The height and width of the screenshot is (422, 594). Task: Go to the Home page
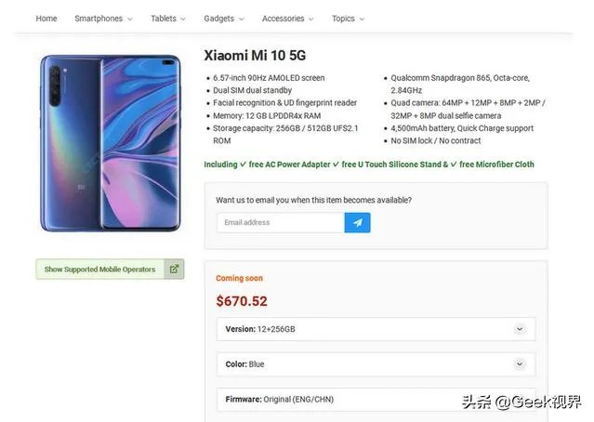click(x=46, y=19)
